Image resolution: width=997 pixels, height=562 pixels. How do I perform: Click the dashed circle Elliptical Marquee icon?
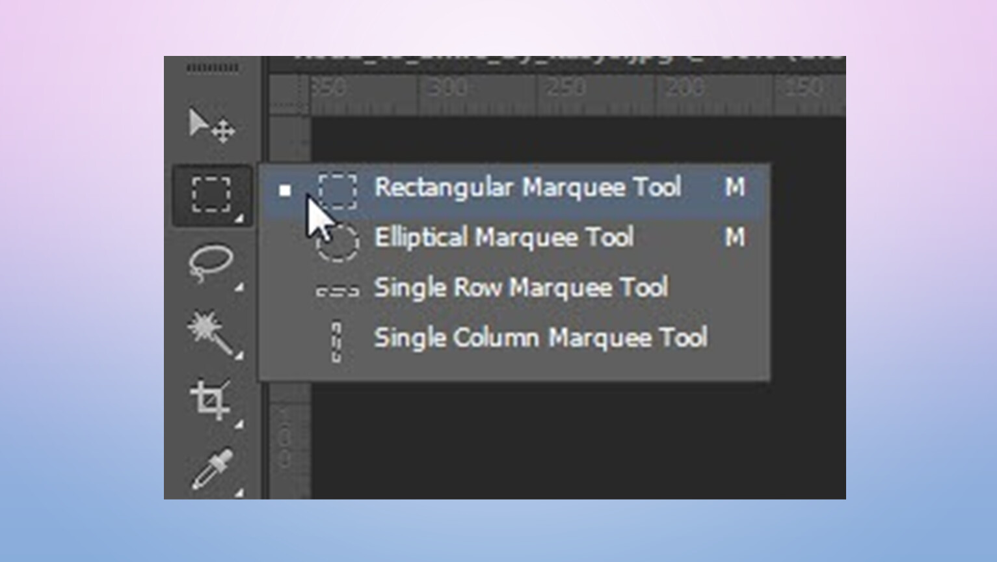(337, 241)
